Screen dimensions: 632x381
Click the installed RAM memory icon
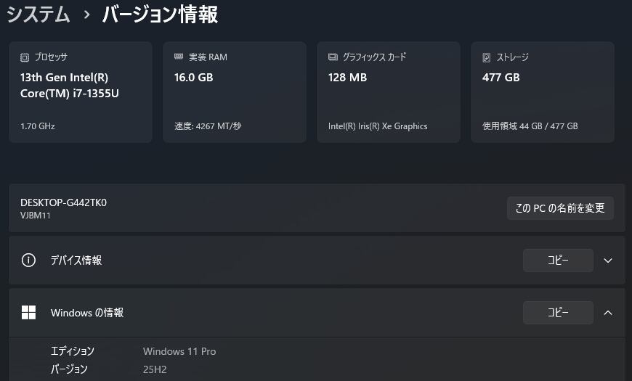pos(179,57)
